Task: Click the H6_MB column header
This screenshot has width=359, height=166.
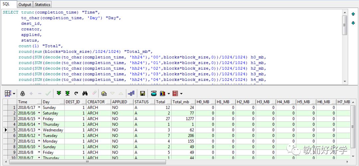Action: coord(326,102)
